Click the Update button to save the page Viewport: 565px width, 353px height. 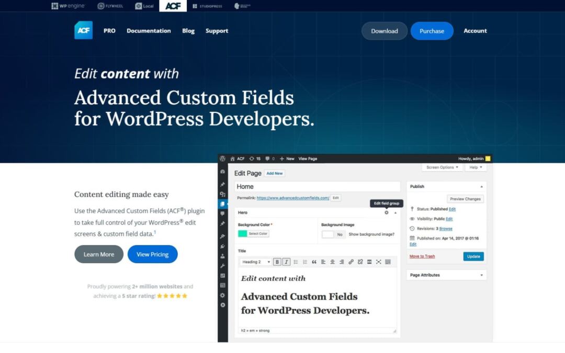473,256
